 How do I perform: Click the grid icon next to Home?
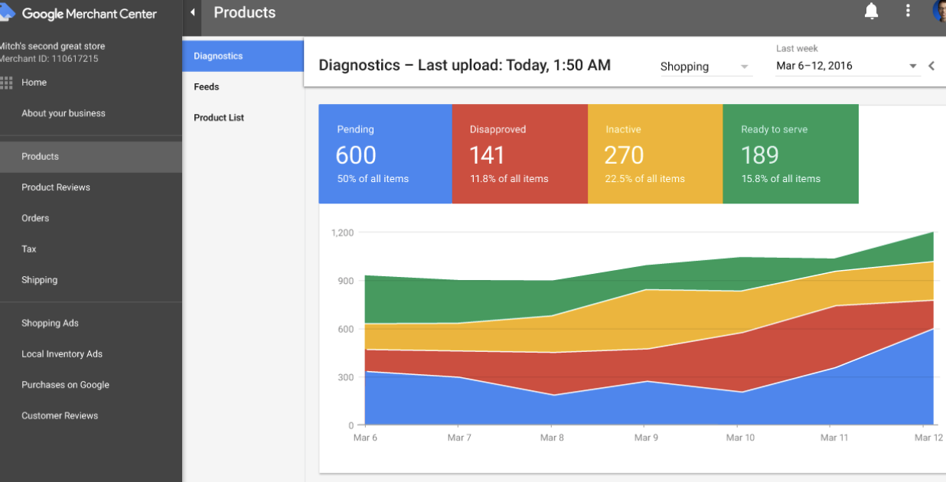coord(7,82)
